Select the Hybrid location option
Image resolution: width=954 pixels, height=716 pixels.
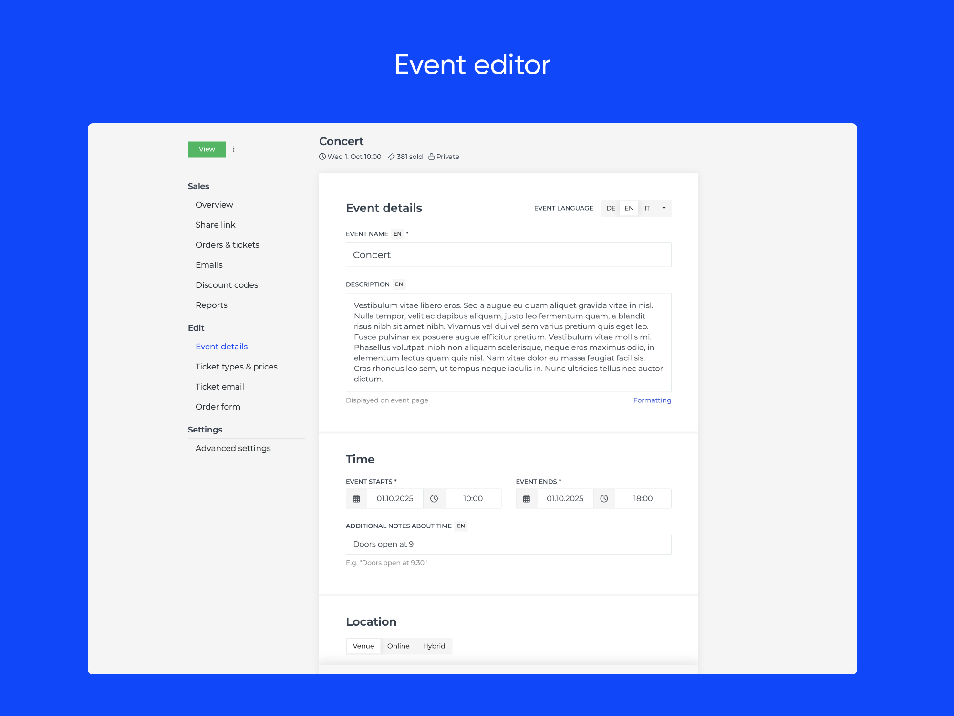pos(434,646)
